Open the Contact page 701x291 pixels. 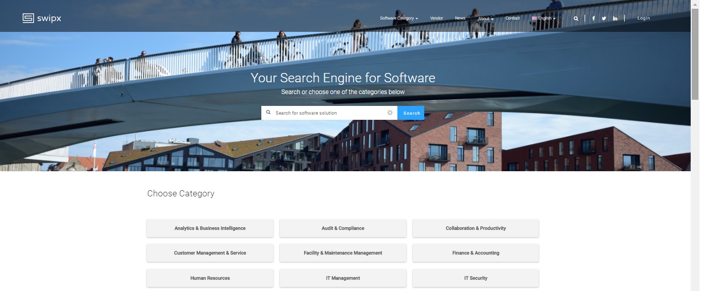(512, 19)
